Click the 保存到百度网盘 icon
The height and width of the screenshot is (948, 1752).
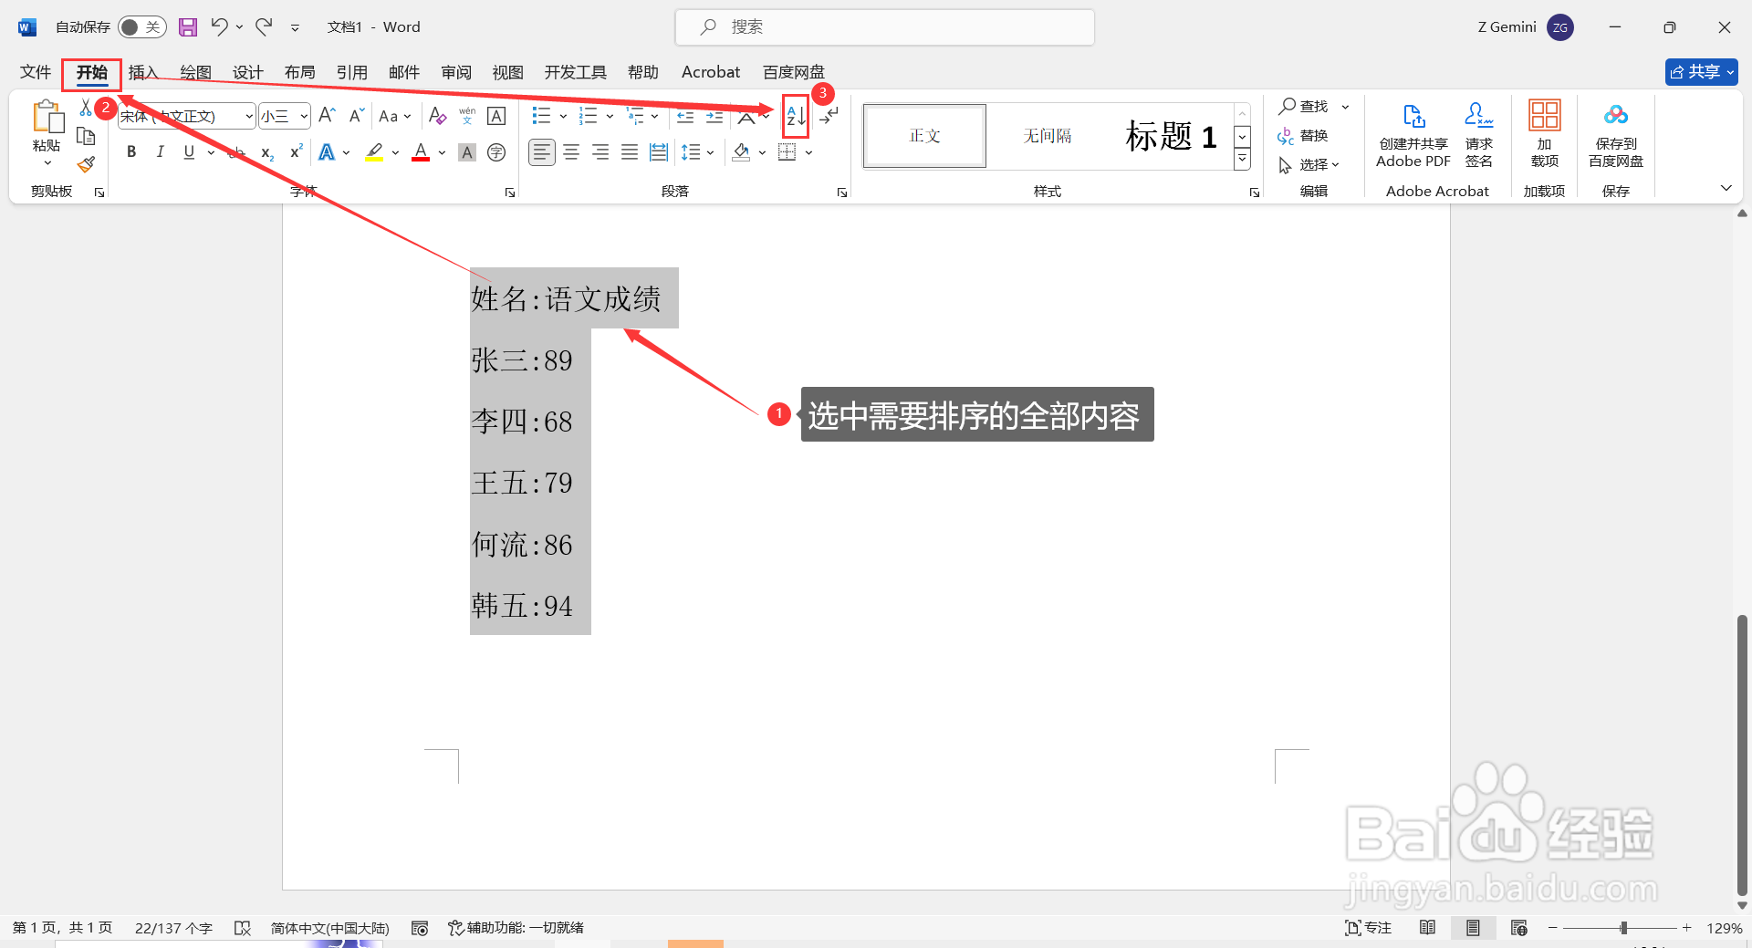click(x=1614, y=134)
